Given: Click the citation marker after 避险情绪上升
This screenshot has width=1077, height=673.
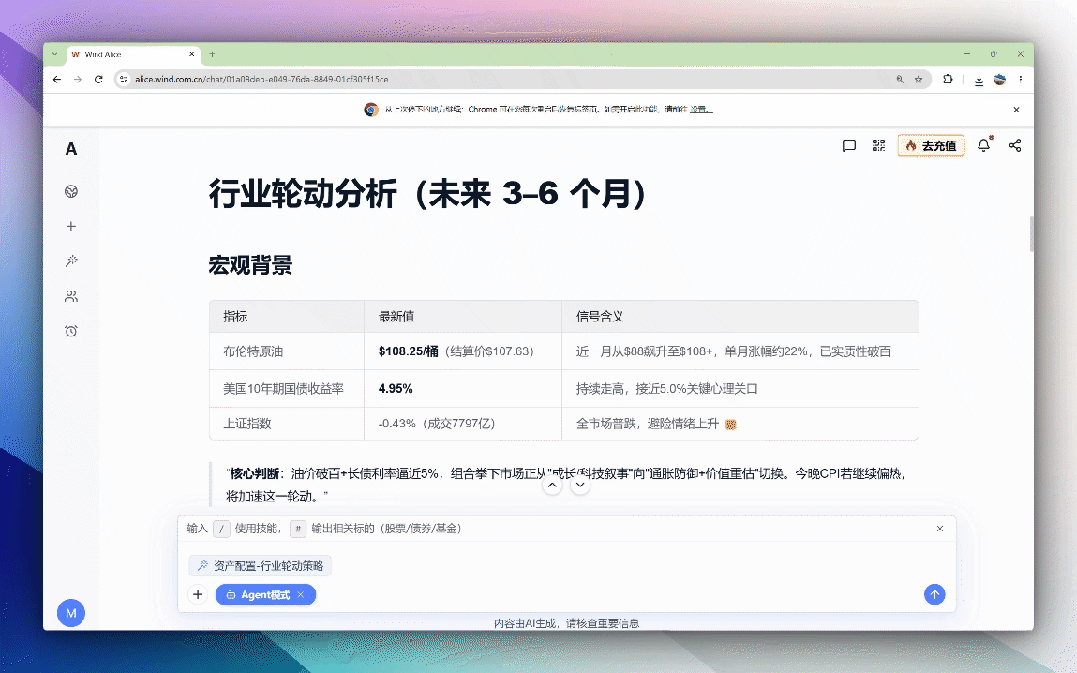Looking at the screenshot, I should pyautogui.click(x=731, y=425).
